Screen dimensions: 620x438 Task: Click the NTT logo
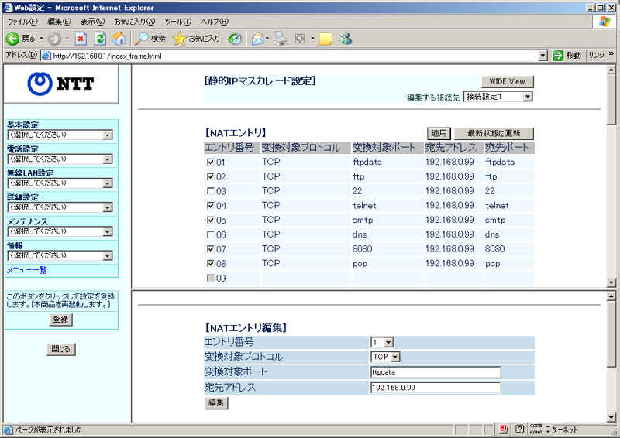click(x=60, y=84)
